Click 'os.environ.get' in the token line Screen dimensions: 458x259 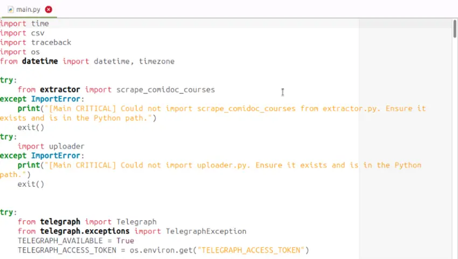pyautogui.click(x=161, y=250)
